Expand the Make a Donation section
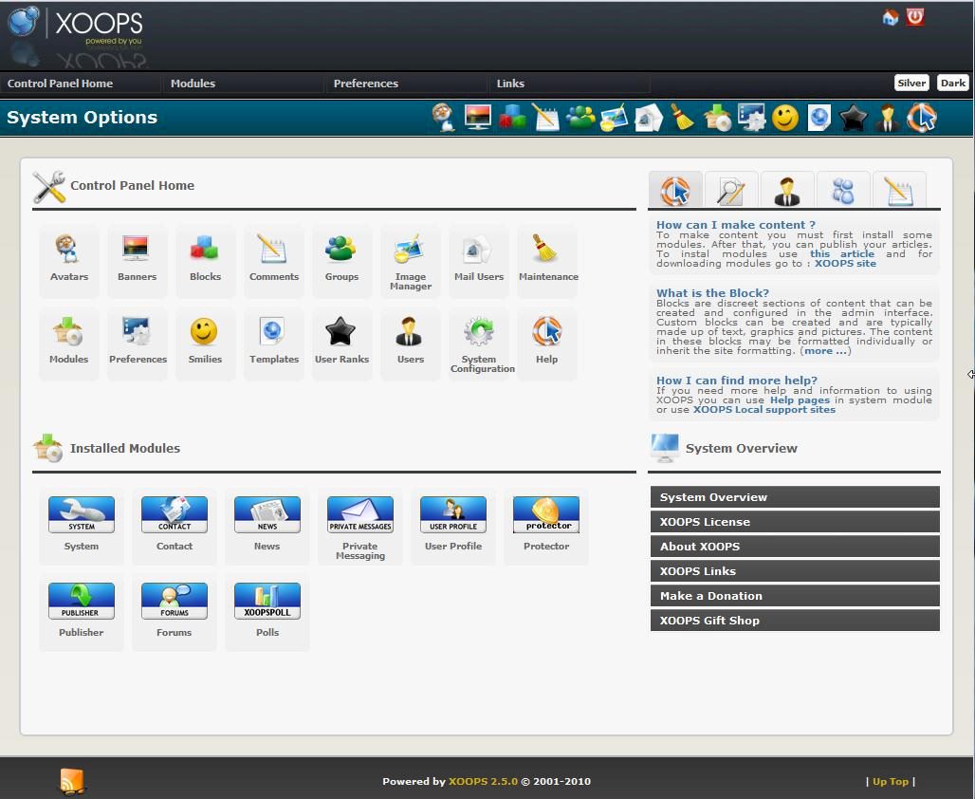 coord(794,596)
